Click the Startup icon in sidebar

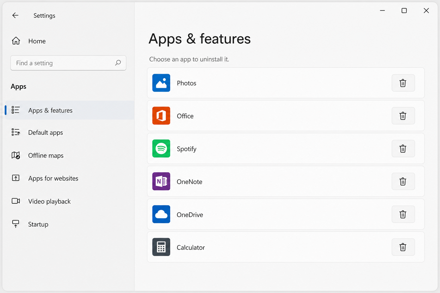coord(15,224)
